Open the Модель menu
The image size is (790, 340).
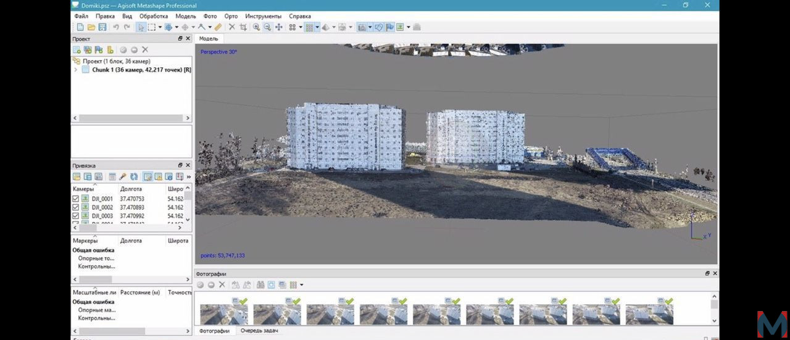[x=186, y=16]
